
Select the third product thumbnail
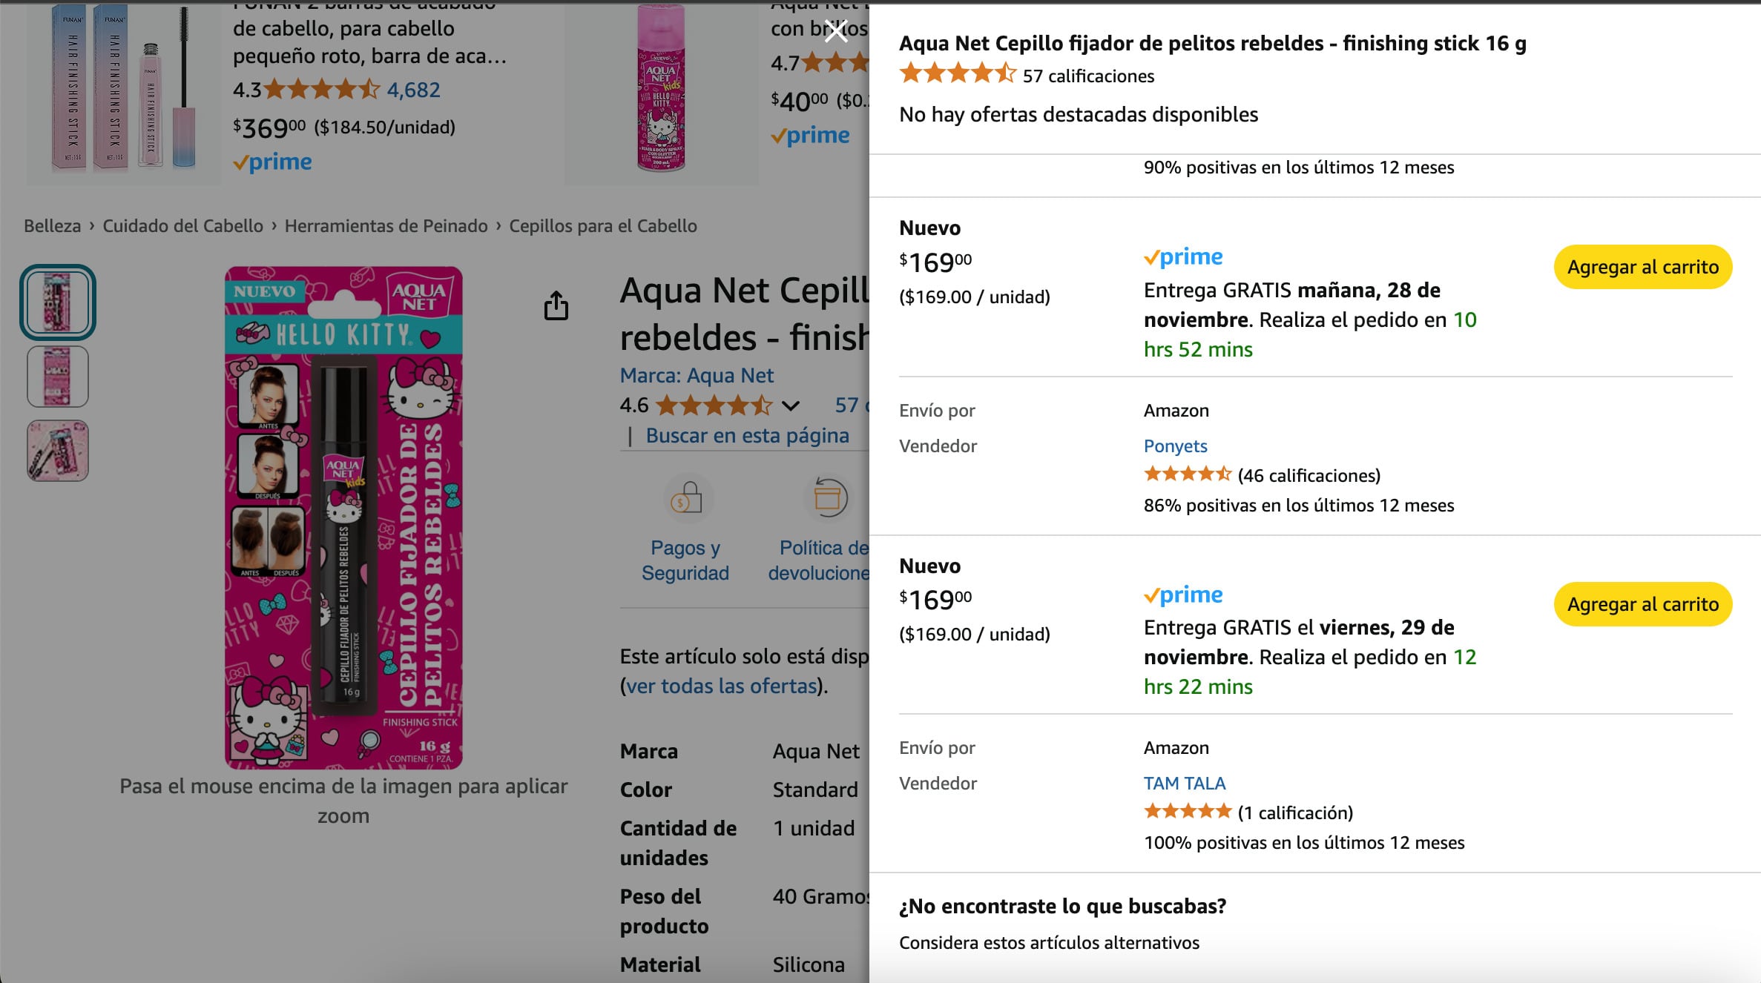pos(58,451)
